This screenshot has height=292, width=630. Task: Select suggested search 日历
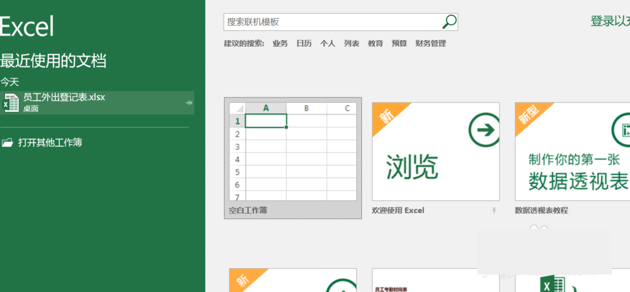tap(304, 43)
